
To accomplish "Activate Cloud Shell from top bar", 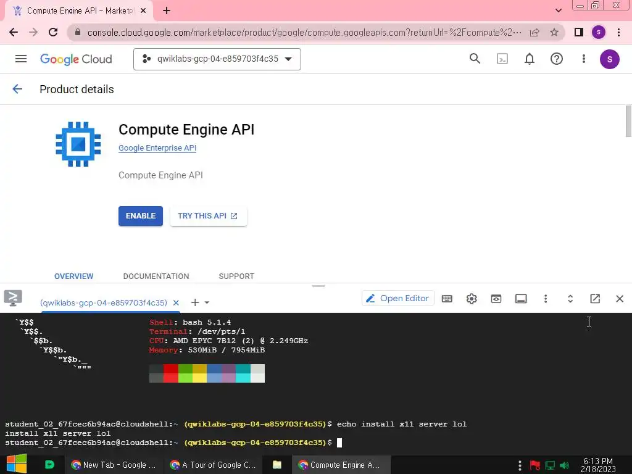I will (502, 59).
